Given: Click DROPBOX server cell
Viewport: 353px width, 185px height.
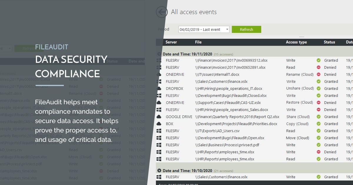Looking at the screenshot, I should (174, 89).
